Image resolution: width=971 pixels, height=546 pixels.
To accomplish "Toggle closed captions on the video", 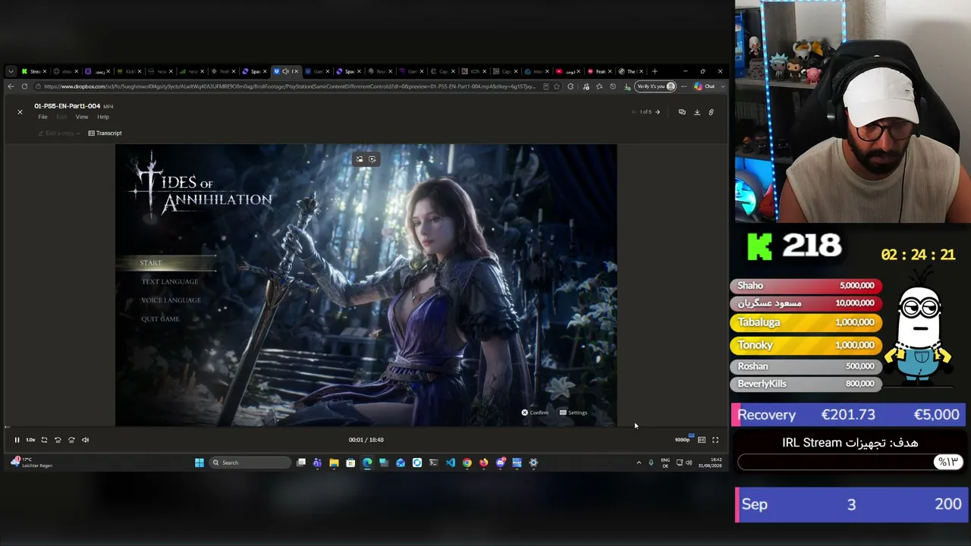I will tap(702, 440).
